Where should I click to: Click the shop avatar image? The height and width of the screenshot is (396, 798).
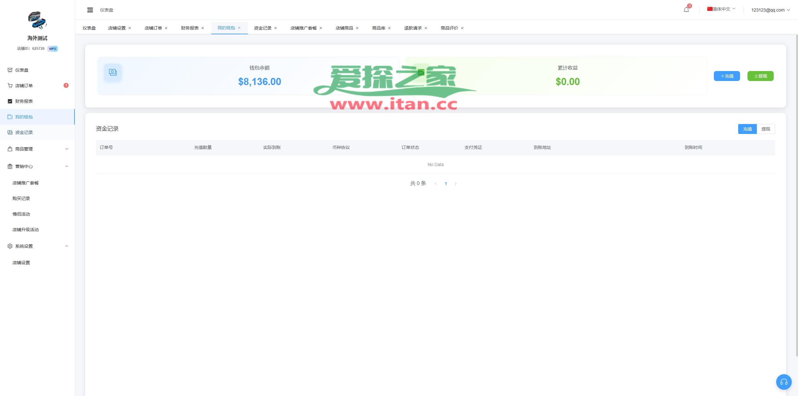pos(37,21)
